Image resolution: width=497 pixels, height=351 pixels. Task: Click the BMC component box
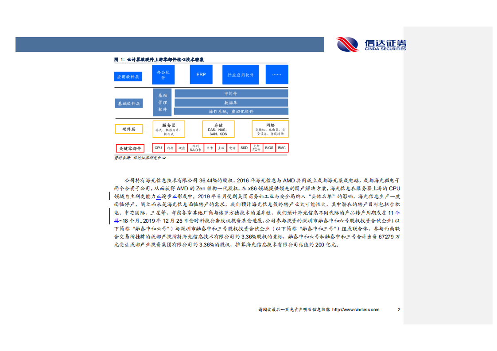282,148
